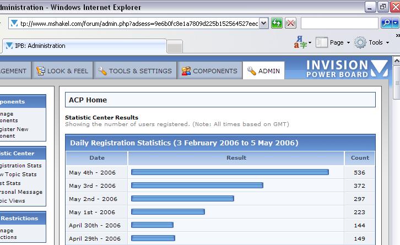The width and height of the screenshot is (400, 245).
Task: Click the May 4th registration bar
Action: tap(230, 172)
